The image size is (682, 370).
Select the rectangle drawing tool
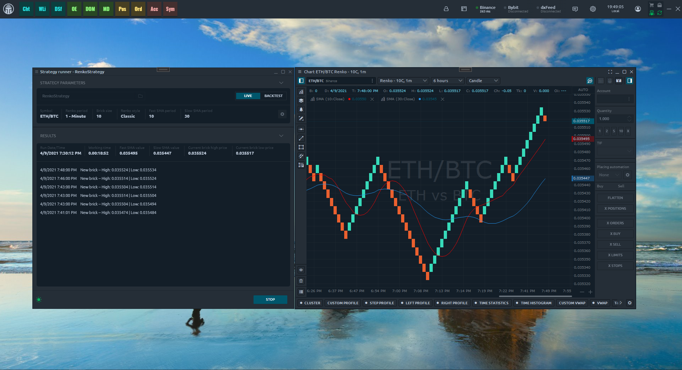click(301, 147)
